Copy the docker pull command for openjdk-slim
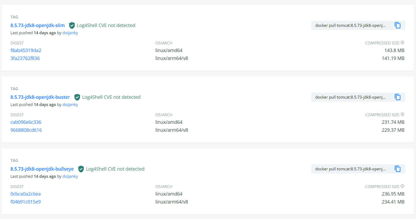 pyautogui.click(x=397, y=25)
